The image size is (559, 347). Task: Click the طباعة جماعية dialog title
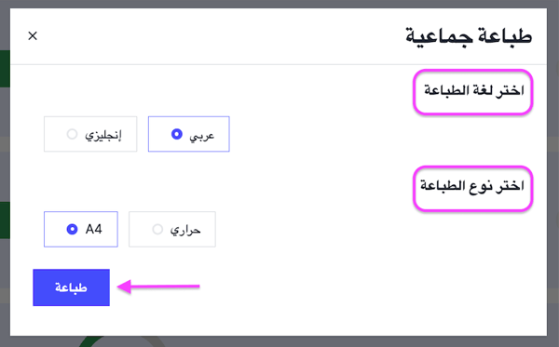click(x=469, y=36)
